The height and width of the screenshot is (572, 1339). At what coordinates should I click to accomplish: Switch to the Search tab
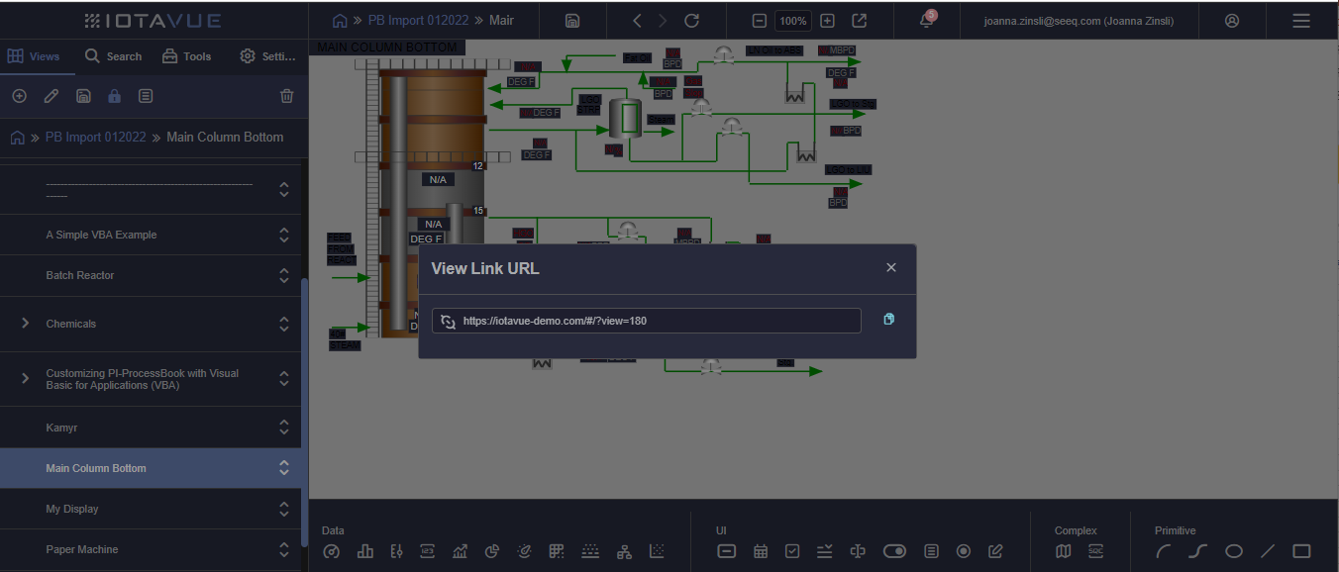[x=113, y=56]
